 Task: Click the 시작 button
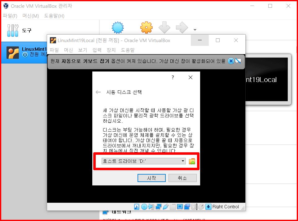point(151,178)
